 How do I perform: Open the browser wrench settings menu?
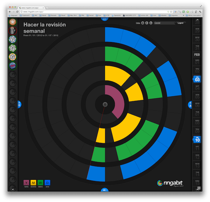(200, 12)
